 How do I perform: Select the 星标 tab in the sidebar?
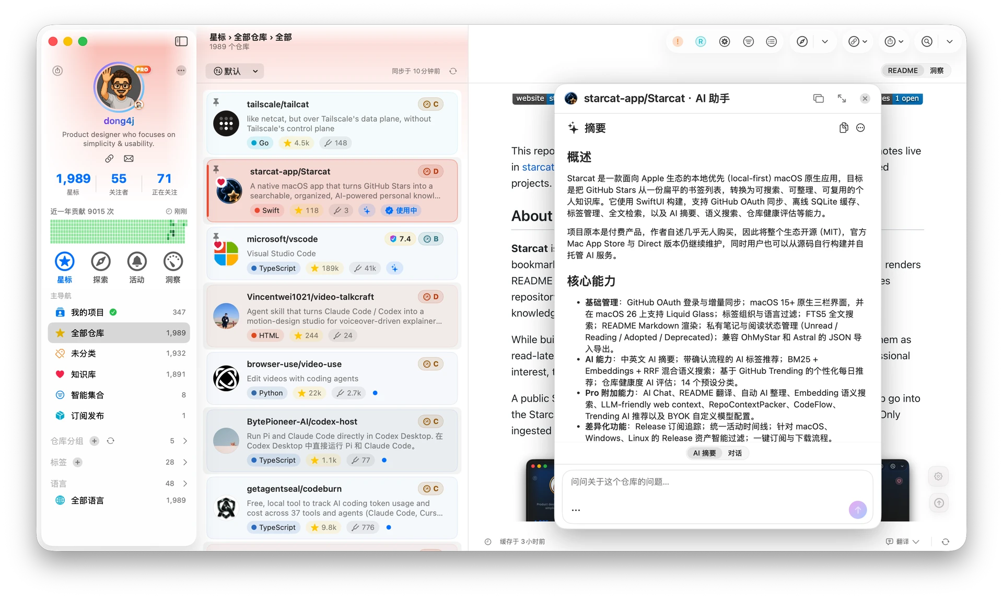65,268
